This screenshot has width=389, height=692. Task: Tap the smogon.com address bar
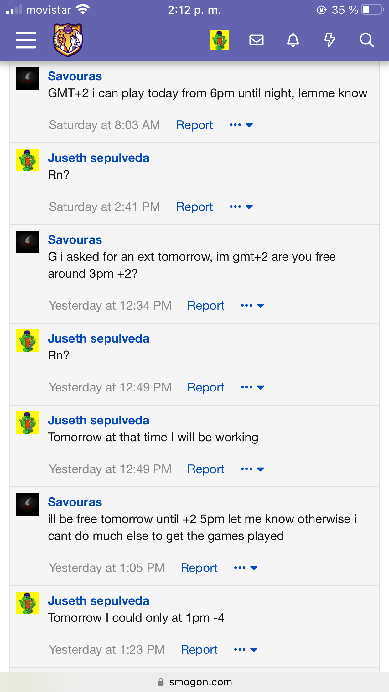point(194,682)
